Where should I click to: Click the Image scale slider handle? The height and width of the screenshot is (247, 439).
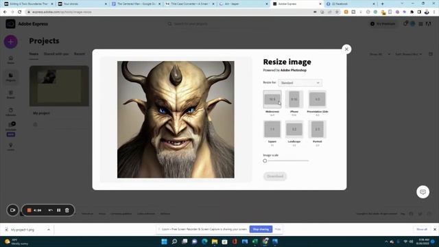pyautogui.click(x=265, y=161)
